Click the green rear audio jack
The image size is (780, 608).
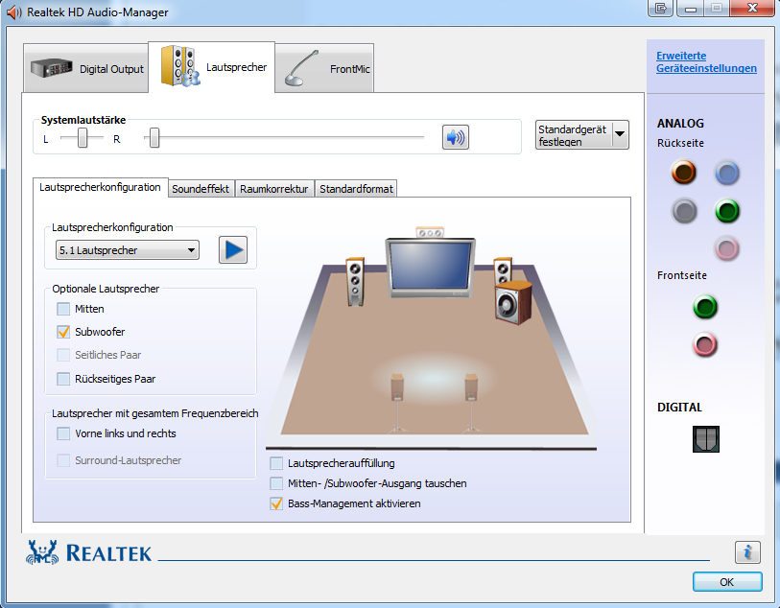[727, 211]
